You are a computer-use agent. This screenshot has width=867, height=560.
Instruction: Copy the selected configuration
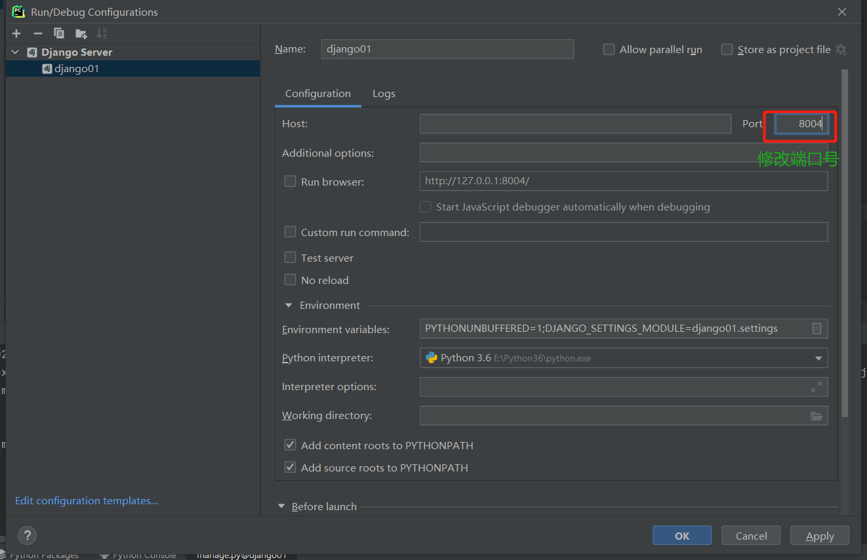(x=59, y=33)
